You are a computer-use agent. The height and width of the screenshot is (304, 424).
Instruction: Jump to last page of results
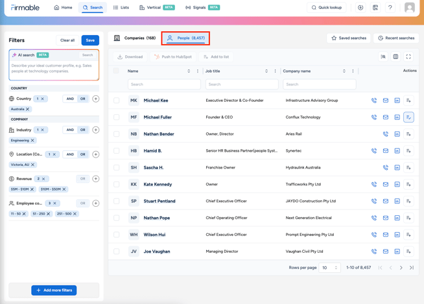(412, 268)
